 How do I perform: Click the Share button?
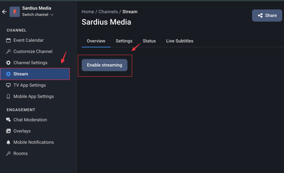[267, 16]
